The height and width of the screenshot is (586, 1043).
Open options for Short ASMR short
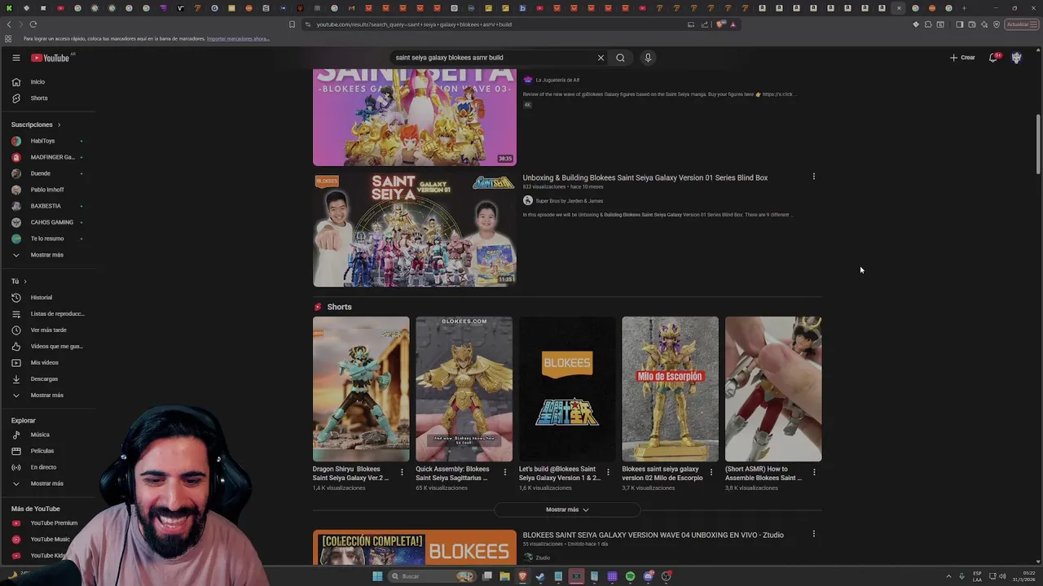coord(814,472)
